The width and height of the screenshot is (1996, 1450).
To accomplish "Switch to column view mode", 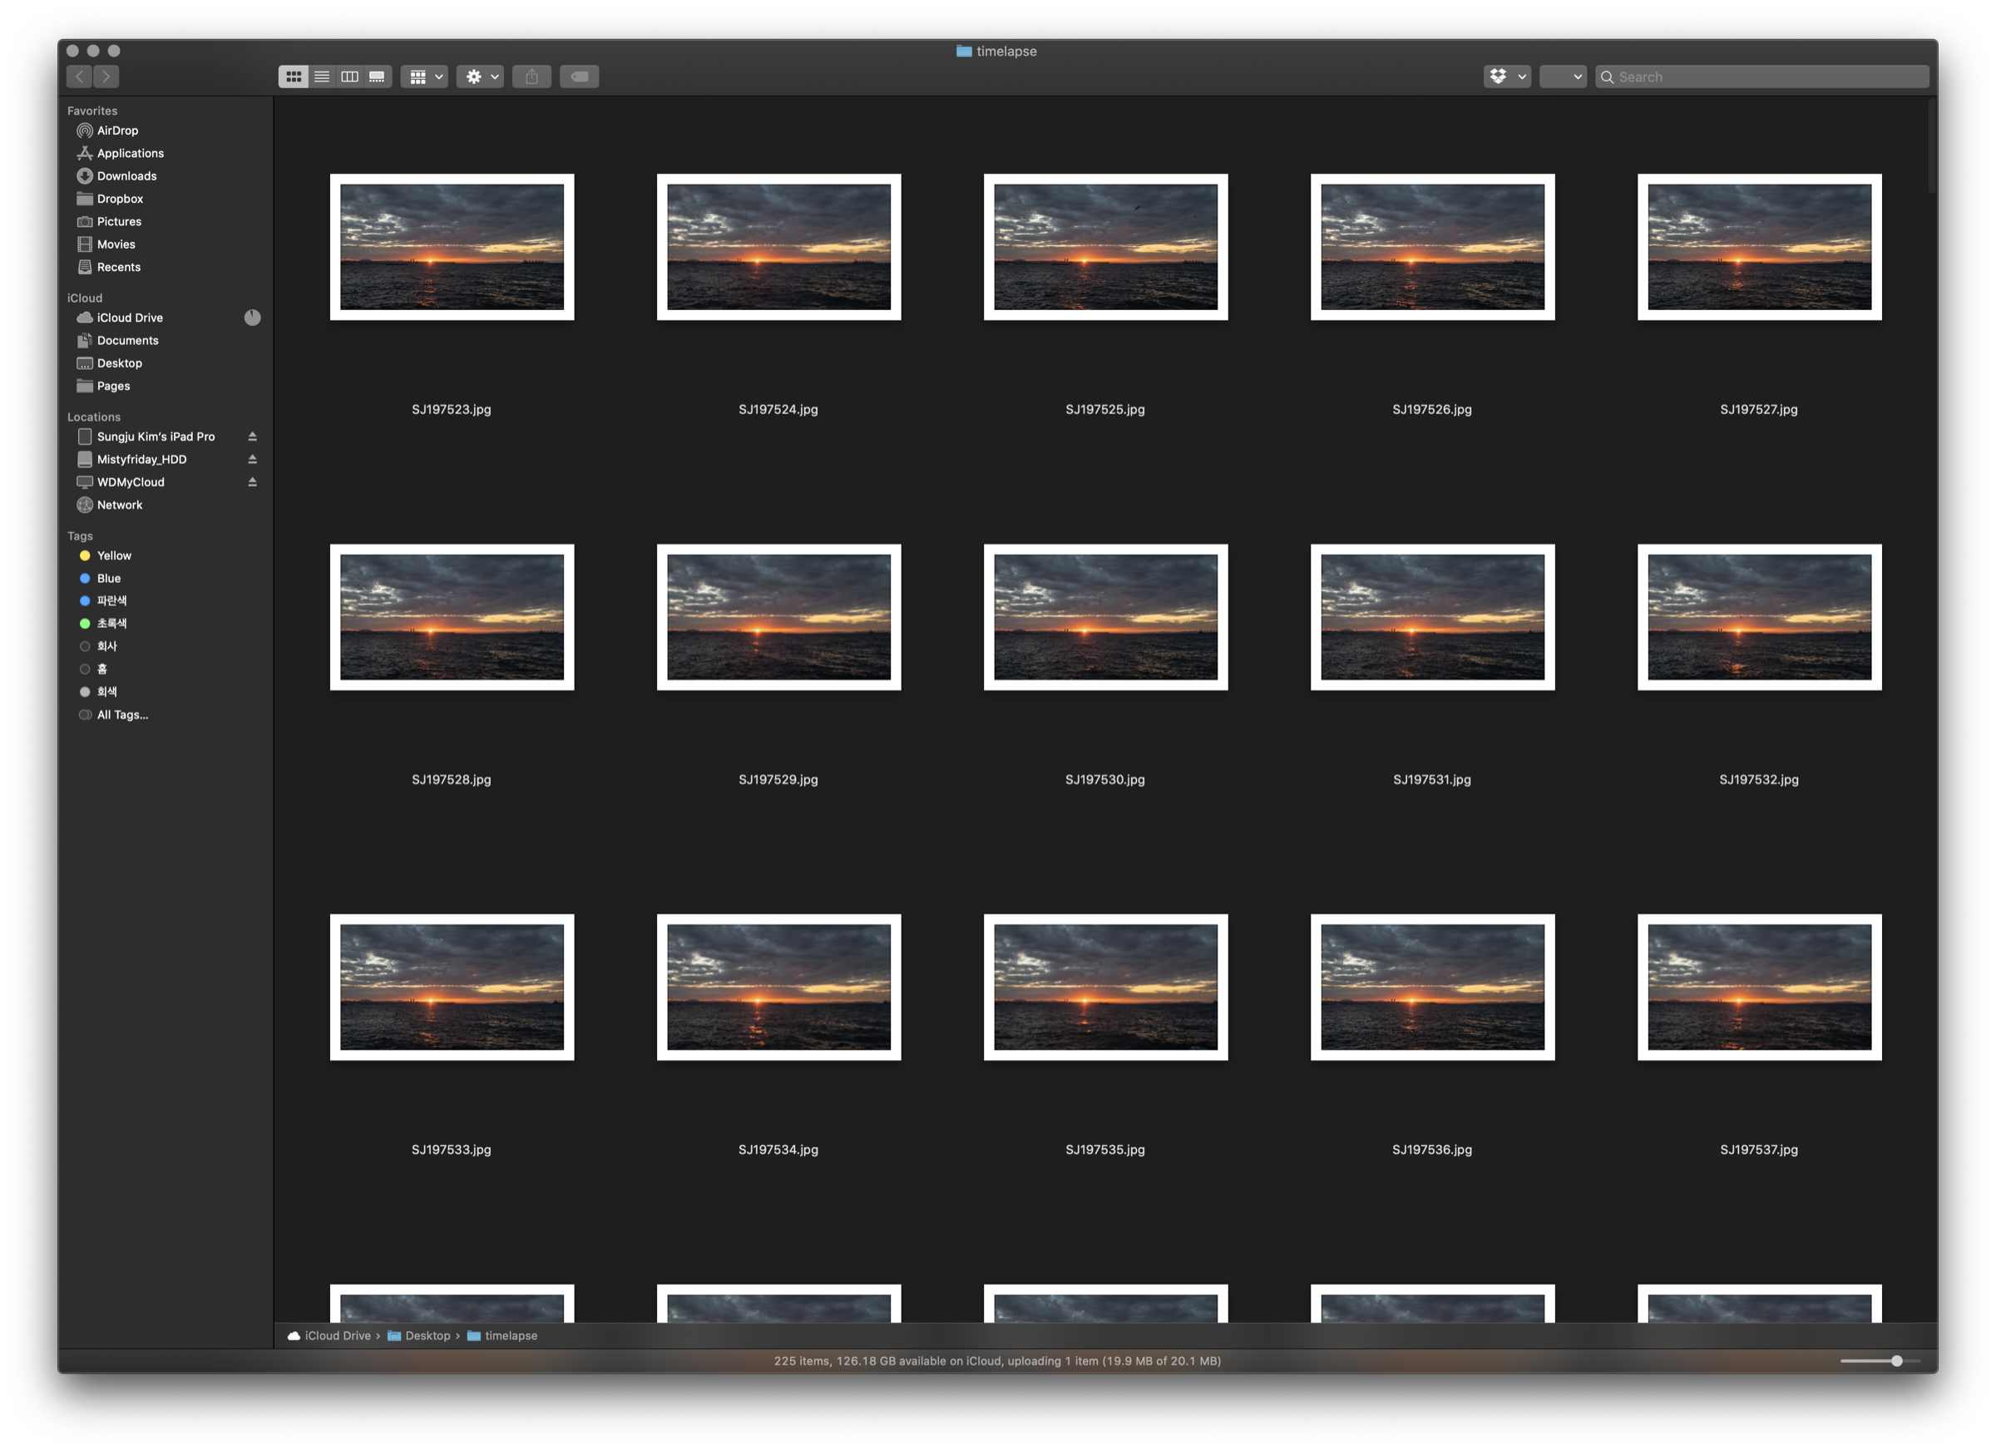I will tap(349, 76).
